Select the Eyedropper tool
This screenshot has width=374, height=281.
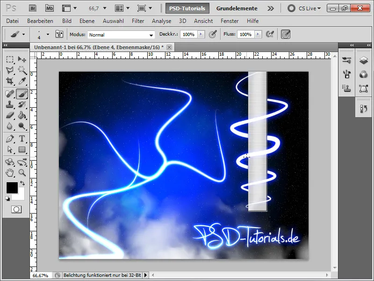(22, 81)
